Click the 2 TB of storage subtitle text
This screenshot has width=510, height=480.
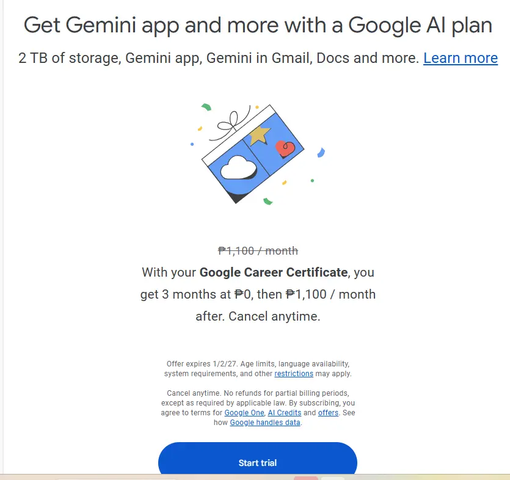(218, 58)
